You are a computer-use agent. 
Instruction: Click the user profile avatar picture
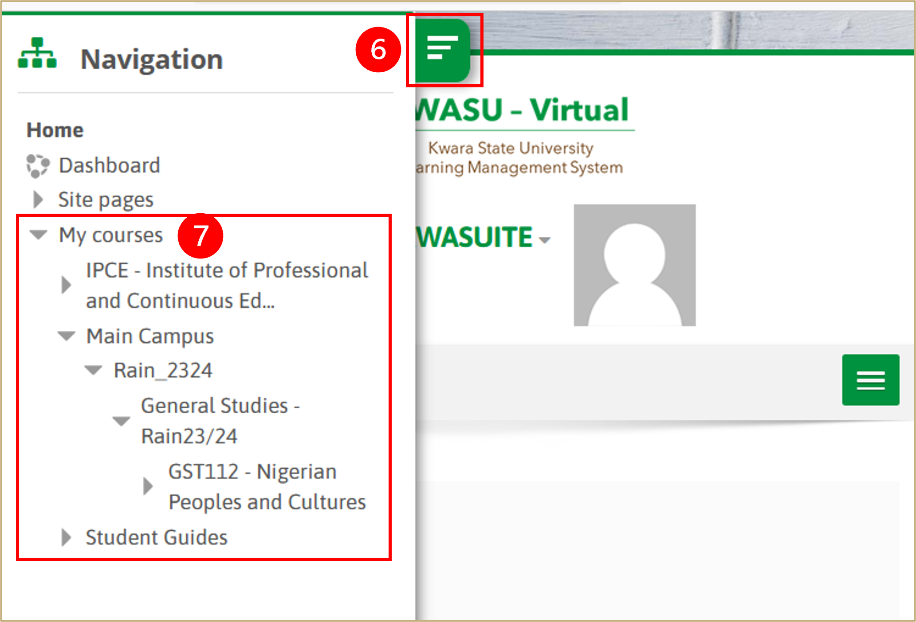click(634, 265)
